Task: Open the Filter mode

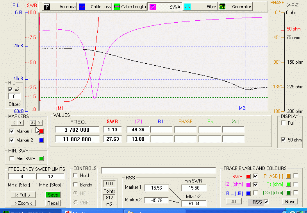Action: tap(200, 7)
